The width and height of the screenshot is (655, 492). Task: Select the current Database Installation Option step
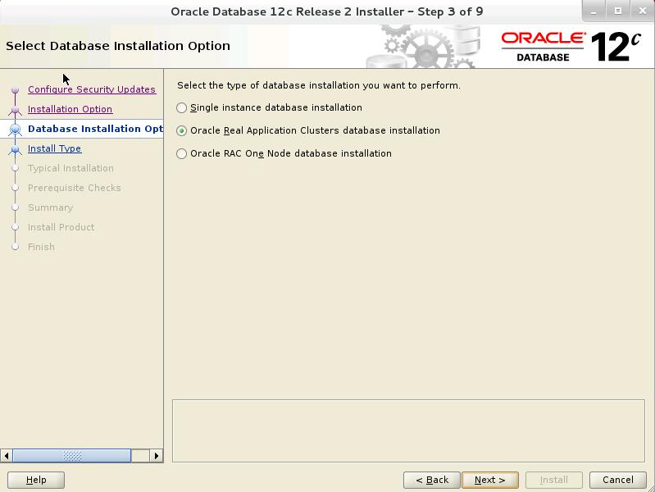click(x=95, y=129)
